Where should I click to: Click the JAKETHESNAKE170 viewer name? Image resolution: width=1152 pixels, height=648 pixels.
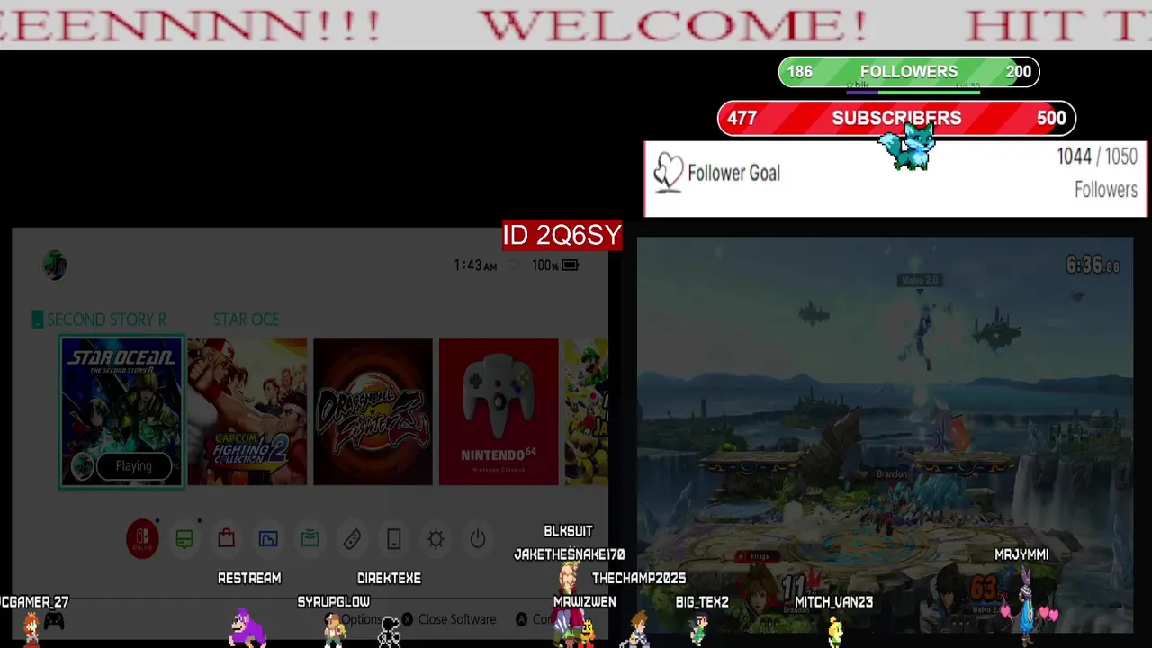569,554
